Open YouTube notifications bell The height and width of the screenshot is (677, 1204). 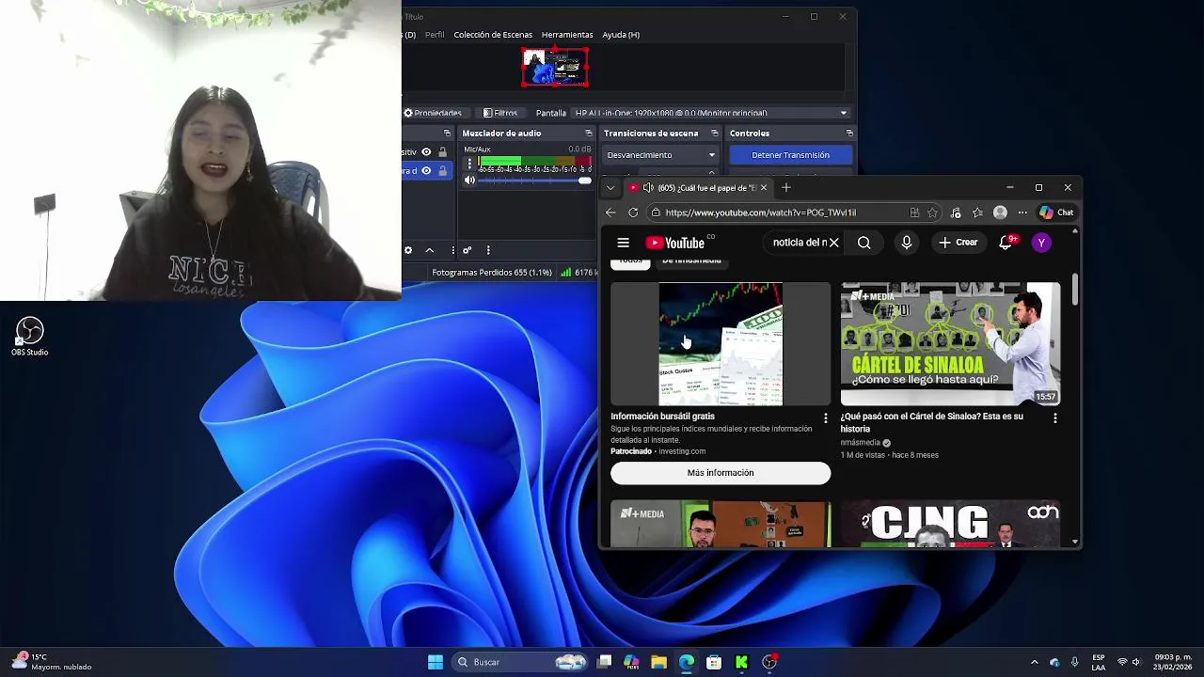point(1006,243)
